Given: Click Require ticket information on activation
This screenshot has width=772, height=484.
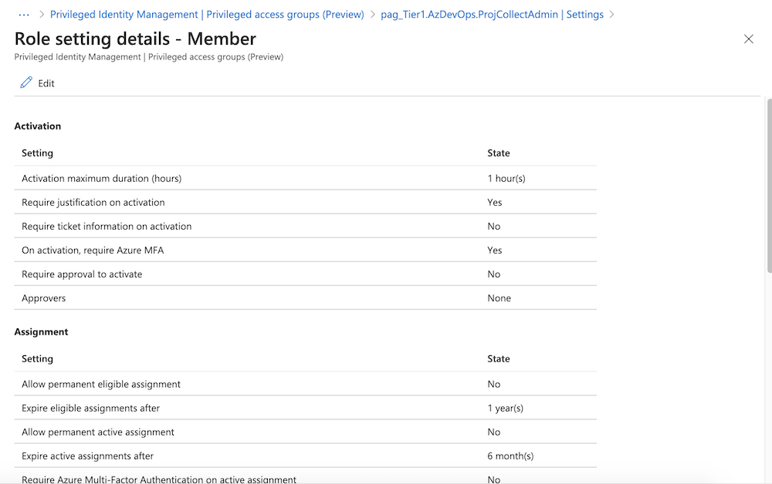Looking at the screenshot, I should pyautogui.click(x=107, y=226).
